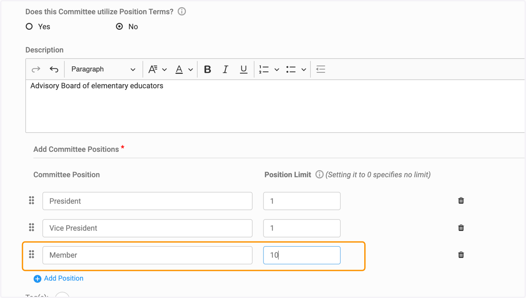Click the blue plus icon for Add Position
This screenshot has height=298, width=526.
[x=37, y=279]
